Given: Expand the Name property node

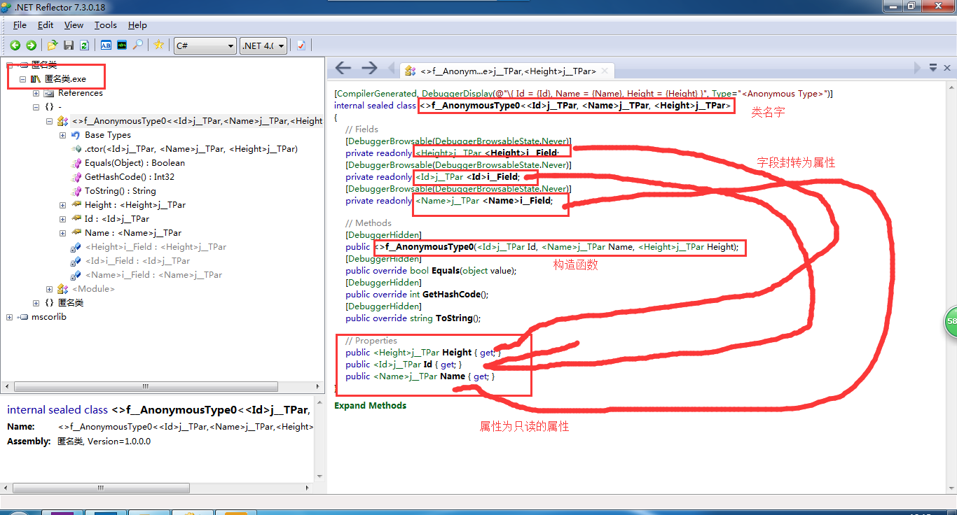Looking at the screenshot, I should coord(62,233).
